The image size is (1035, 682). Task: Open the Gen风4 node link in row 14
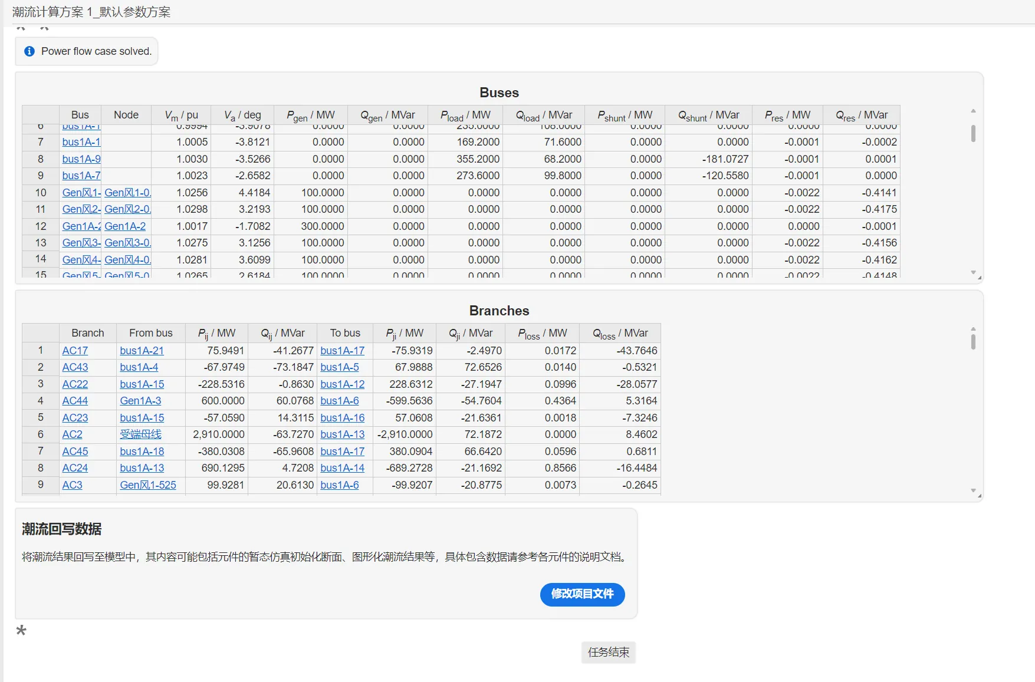point(127,260)
